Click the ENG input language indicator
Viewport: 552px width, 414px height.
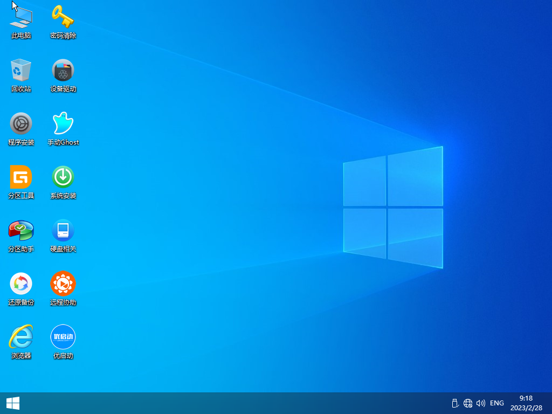tap(496, 403)
